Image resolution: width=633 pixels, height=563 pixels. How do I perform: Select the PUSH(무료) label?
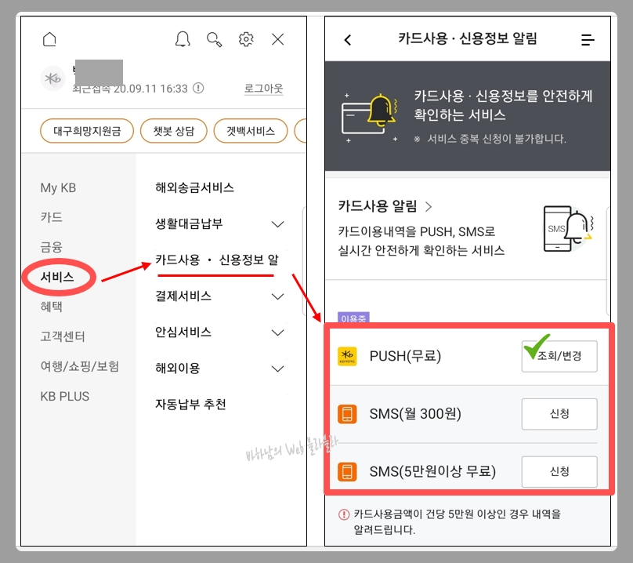(405, 356)
